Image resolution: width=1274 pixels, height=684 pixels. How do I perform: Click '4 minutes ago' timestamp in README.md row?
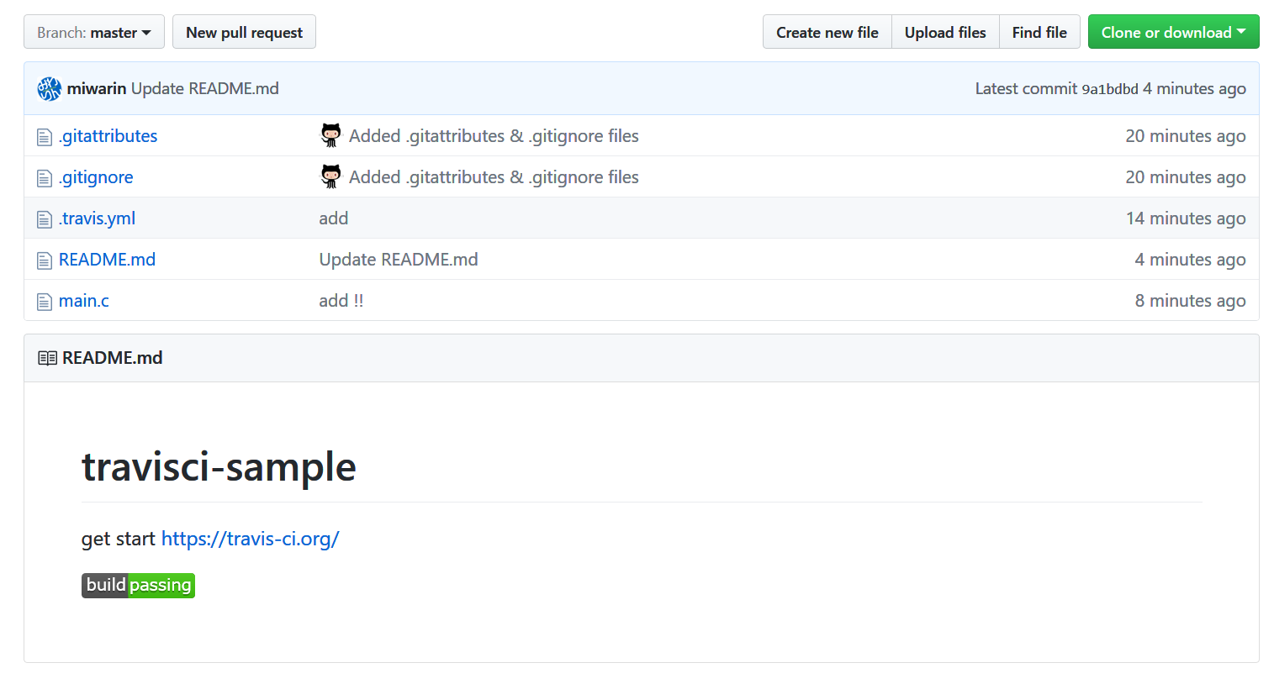pos(1191,260)
